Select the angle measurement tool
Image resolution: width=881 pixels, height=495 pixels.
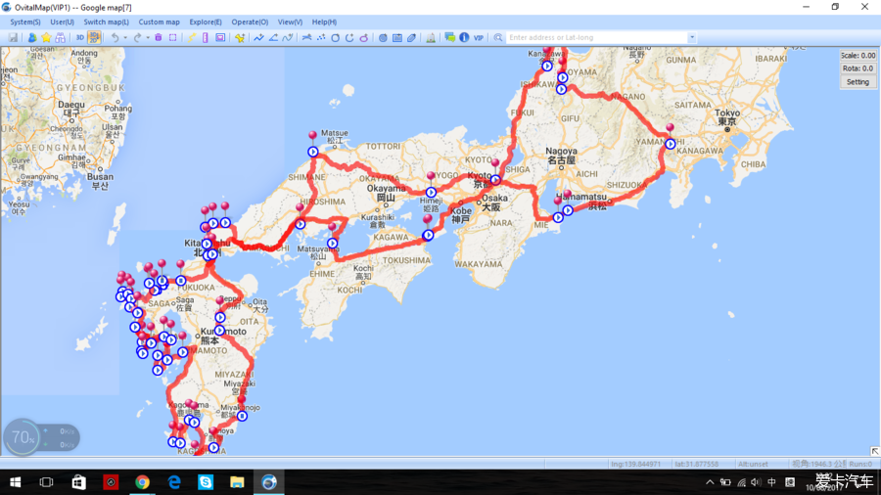click(273, 37)
